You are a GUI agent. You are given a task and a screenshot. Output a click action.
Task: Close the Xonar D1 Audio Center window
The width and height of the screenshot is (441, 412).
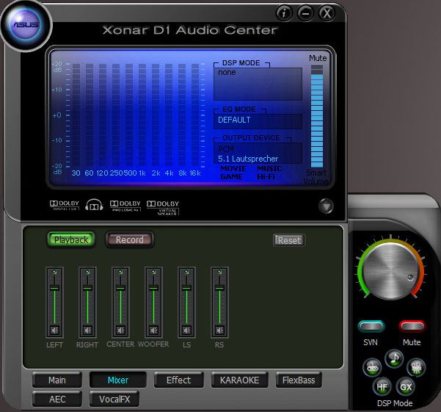[327, 13]
